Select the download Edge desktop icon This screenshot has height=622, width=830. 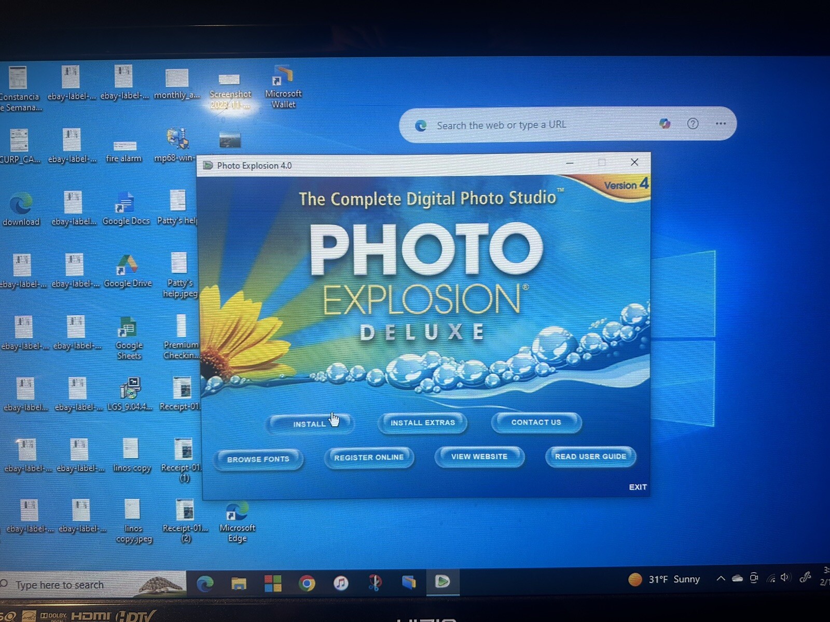click(x=21, y=209)
